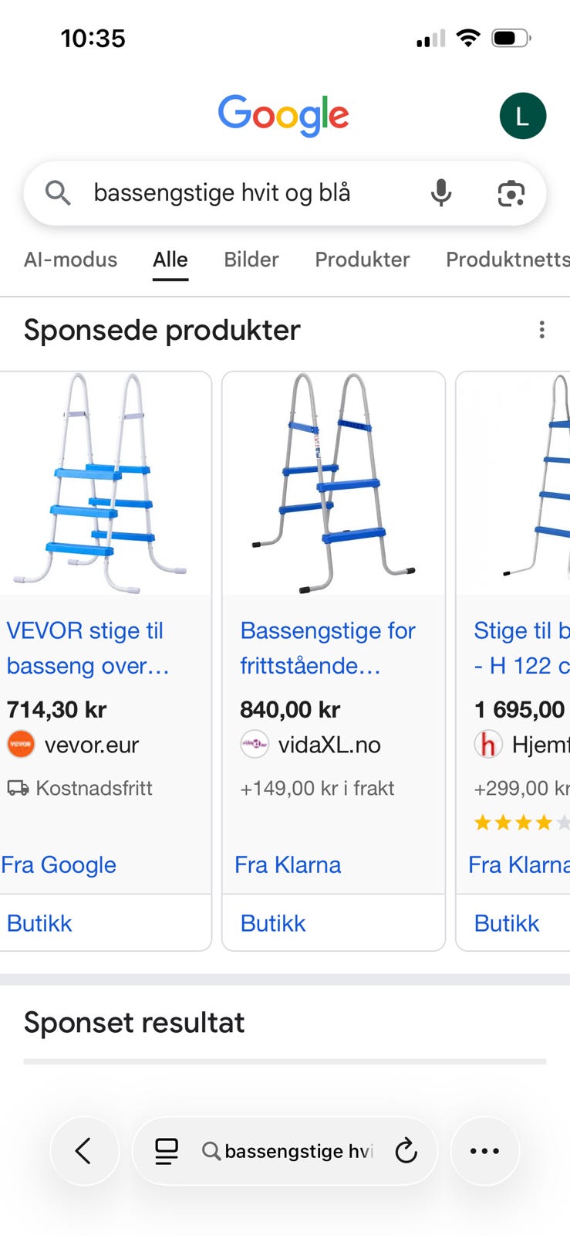Tap the microphone voice search icon
Image resolution: width=570 pixels, height=1236 pixels.
(x=441, y=192)
